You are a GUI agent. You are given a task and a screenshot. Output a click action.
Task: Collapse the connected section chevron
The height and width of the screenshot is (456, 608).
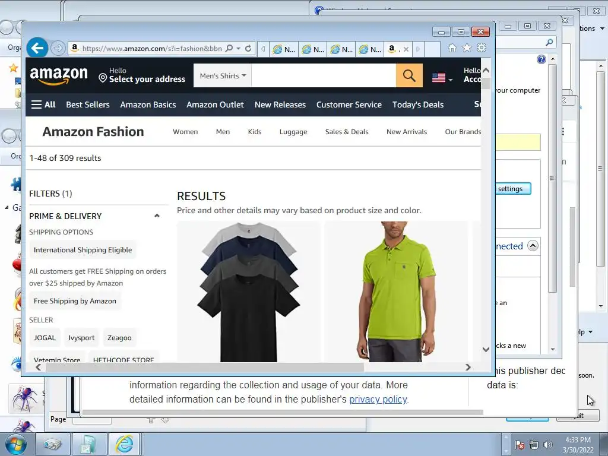pos(533,246)
